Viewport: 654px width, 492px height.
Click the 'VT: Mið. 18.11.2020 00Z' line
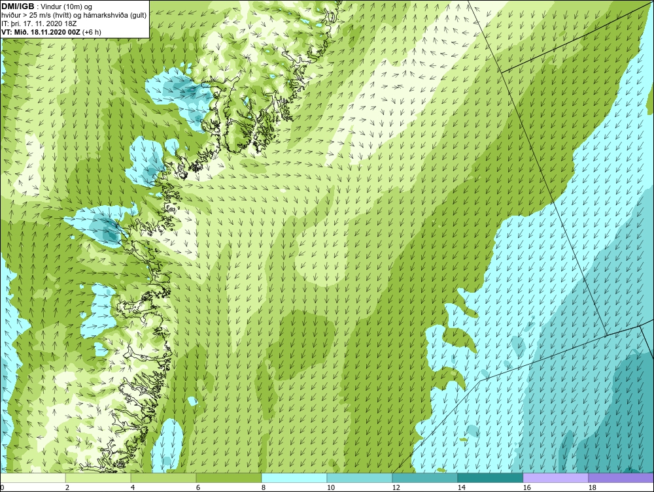(51, 31)
